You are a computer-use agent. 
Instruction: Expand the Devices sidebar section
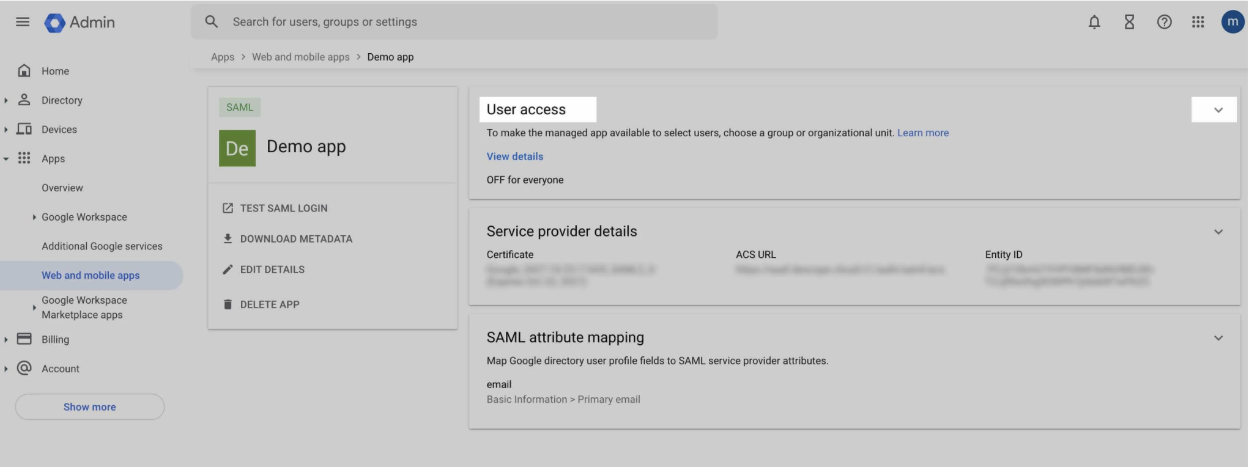pyautogui.click(x=6, y=130)
